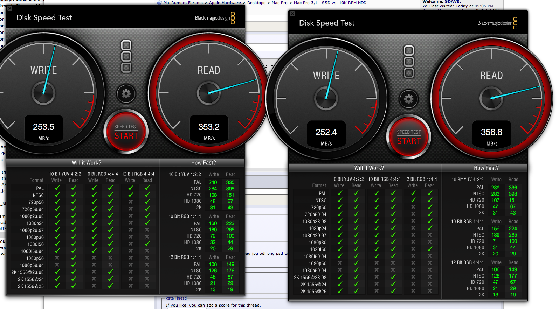Click the 1080p50 10 Bit YUV write cross, left window

(57, 258)
